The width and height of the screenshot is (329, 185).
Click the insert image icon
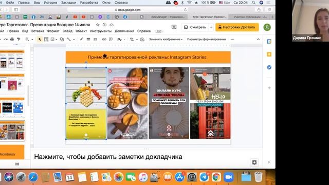pos(52,39)
